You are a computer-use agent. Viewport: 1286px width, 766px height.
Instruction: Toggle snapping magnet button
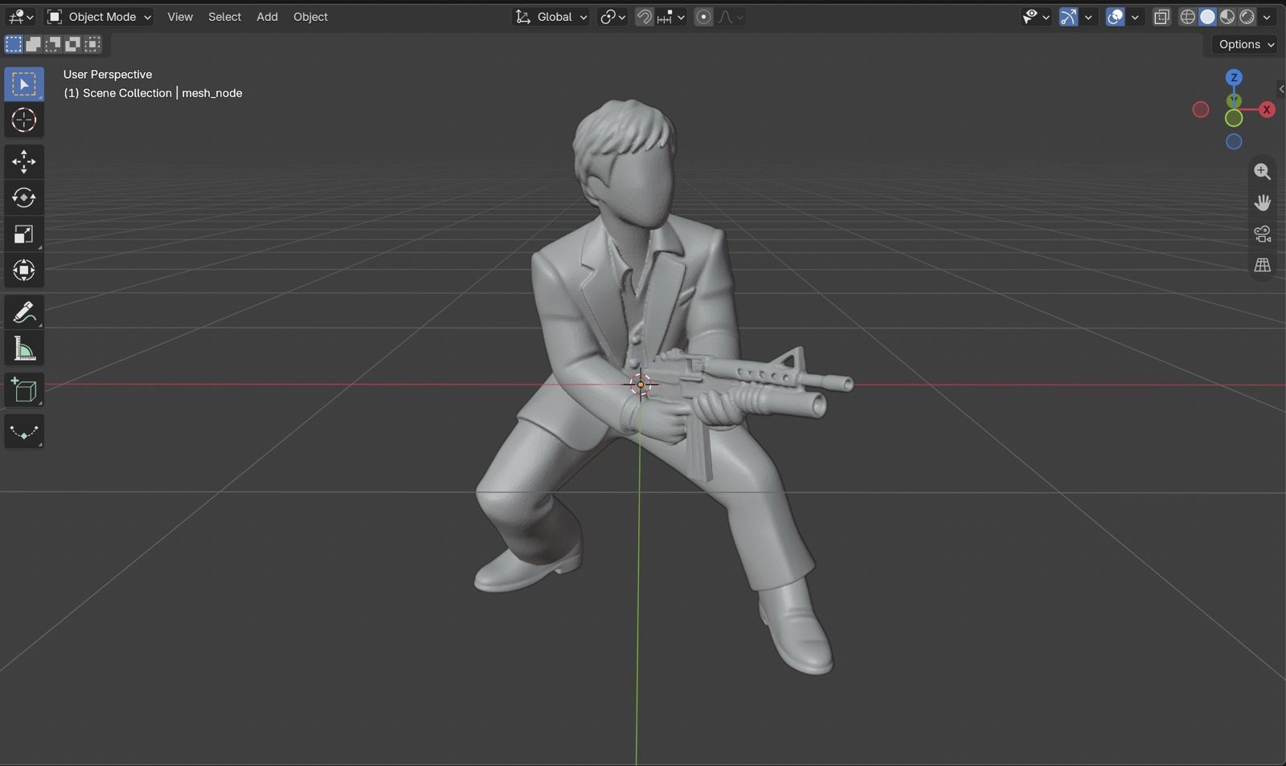pyautogui.click(x=644, y=17)
